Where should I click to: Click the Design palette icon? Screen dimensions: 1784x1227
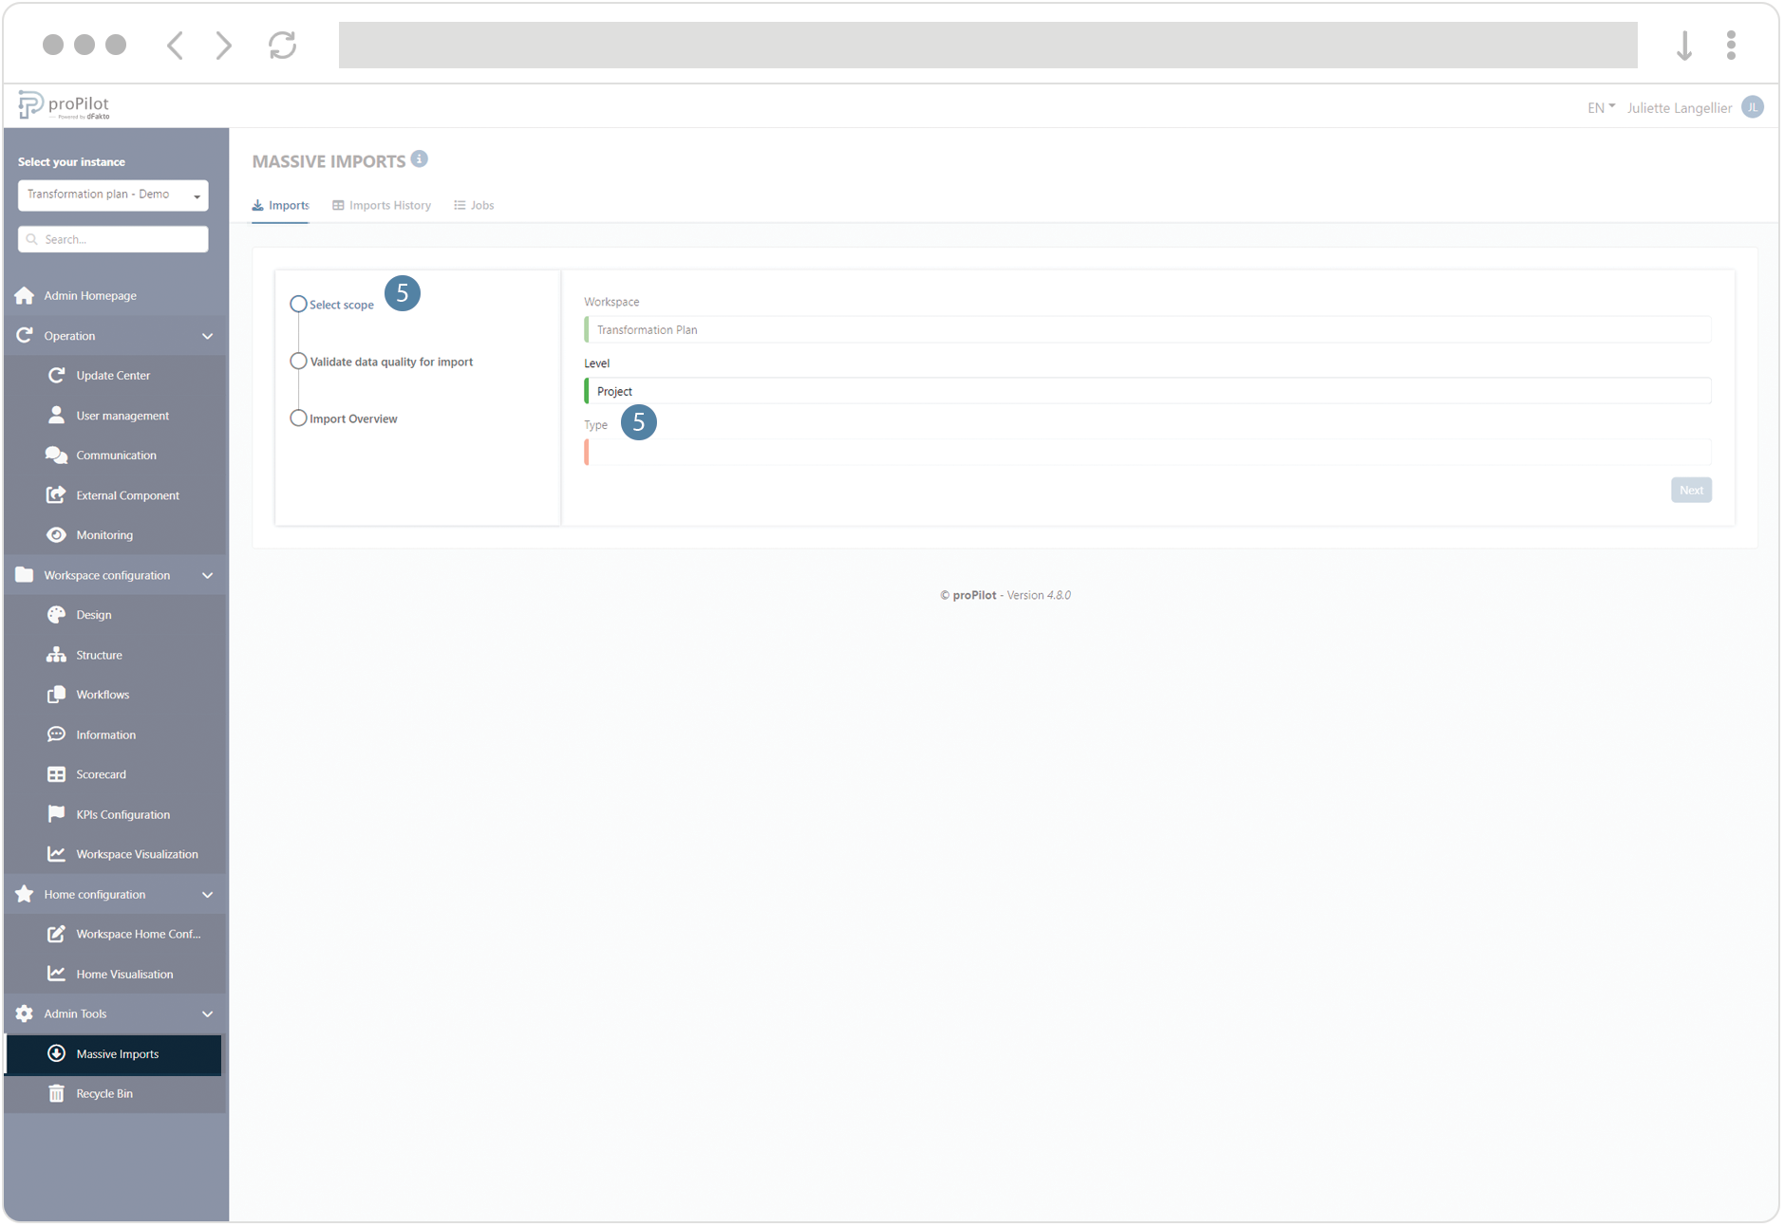[x=57, y=615]
